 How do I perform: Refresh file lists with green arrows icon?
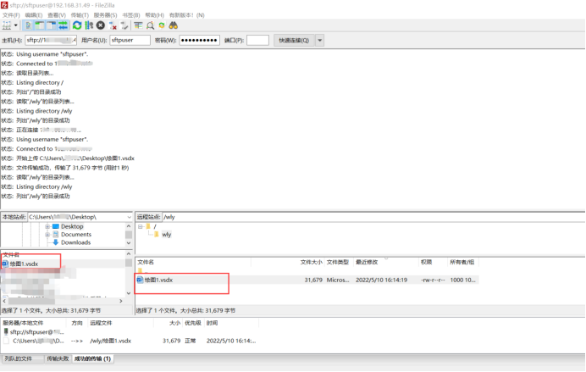point(77,25)
